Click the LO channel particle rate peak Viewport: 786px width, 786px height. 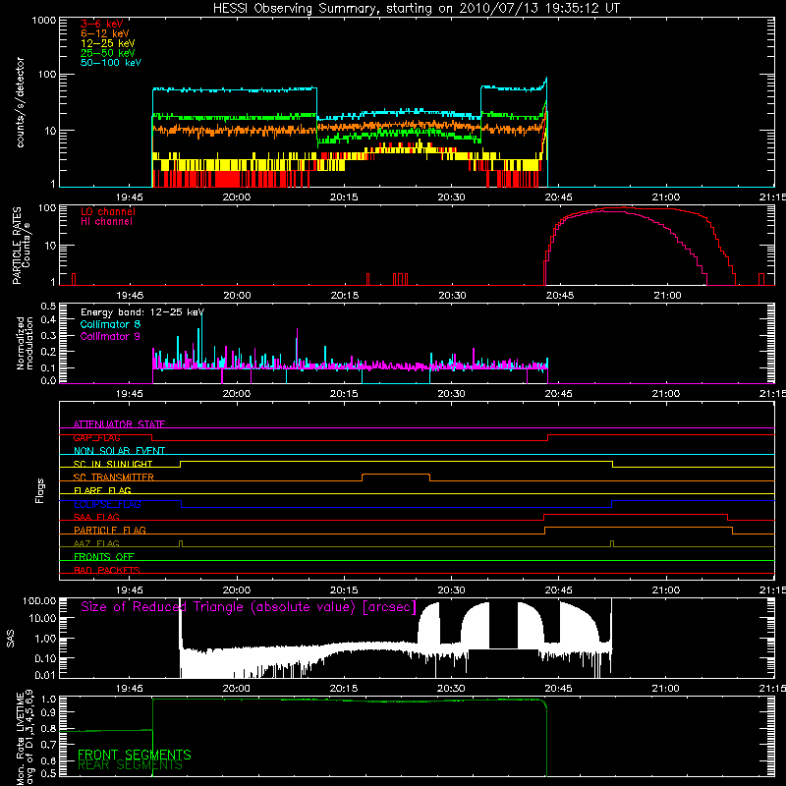coord(624,207)
